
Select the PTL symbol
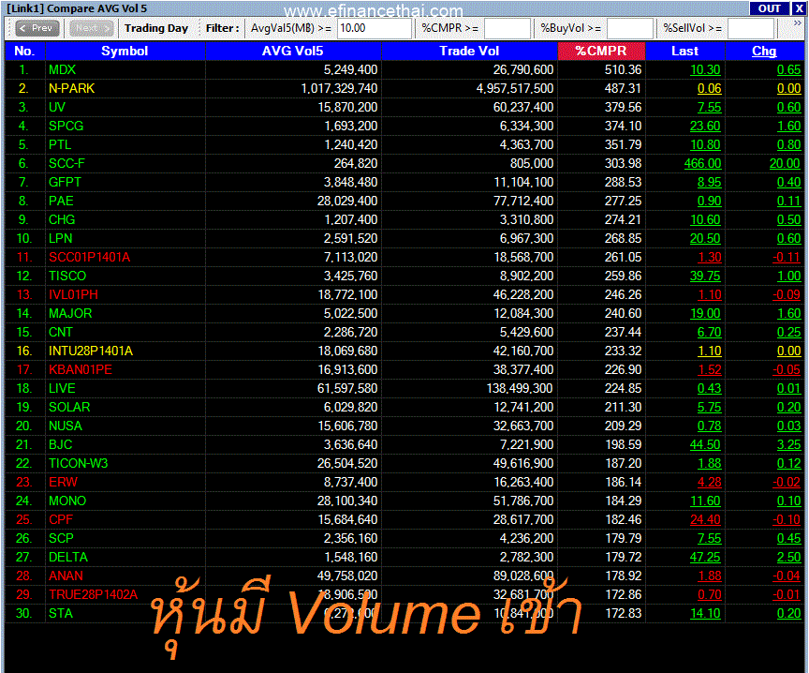tap(60, 144)
